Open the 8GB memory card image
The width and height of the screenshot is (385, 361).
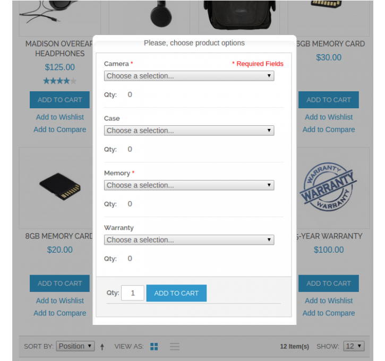[x=60, y=186]
